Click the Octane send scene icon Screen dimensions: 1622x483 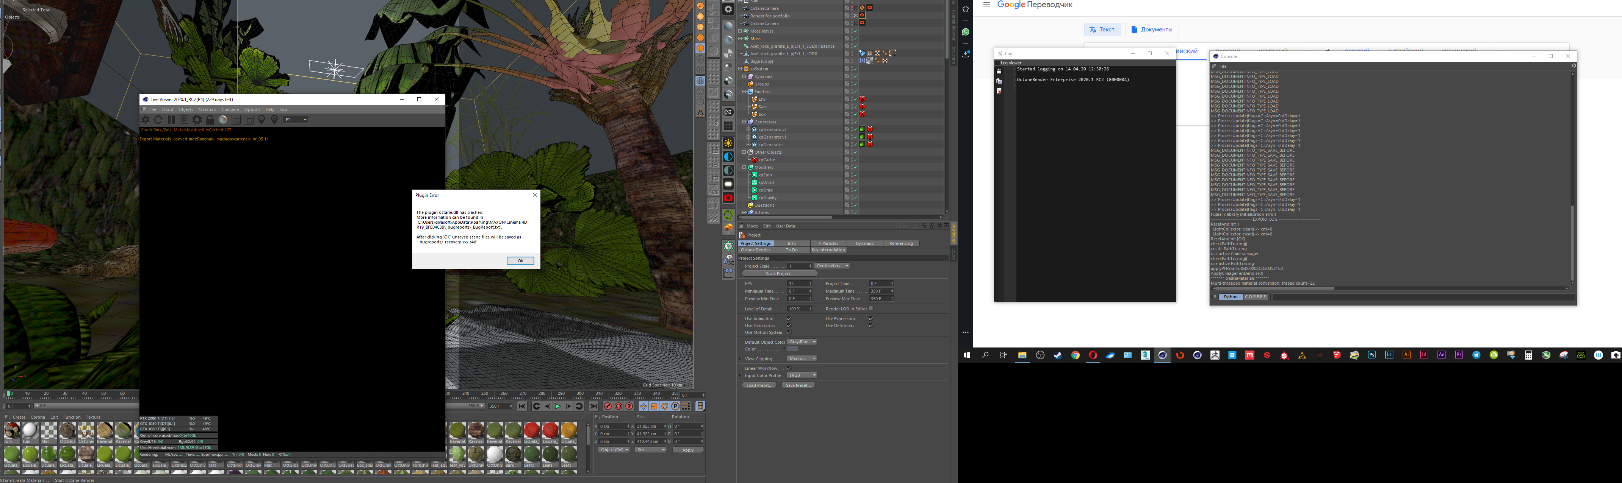click(146, 120)
